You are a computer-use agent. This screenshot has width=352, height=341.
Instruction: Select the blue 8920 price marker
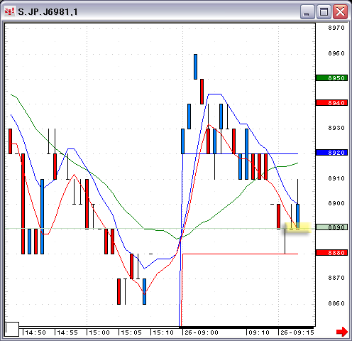point(331,153)
